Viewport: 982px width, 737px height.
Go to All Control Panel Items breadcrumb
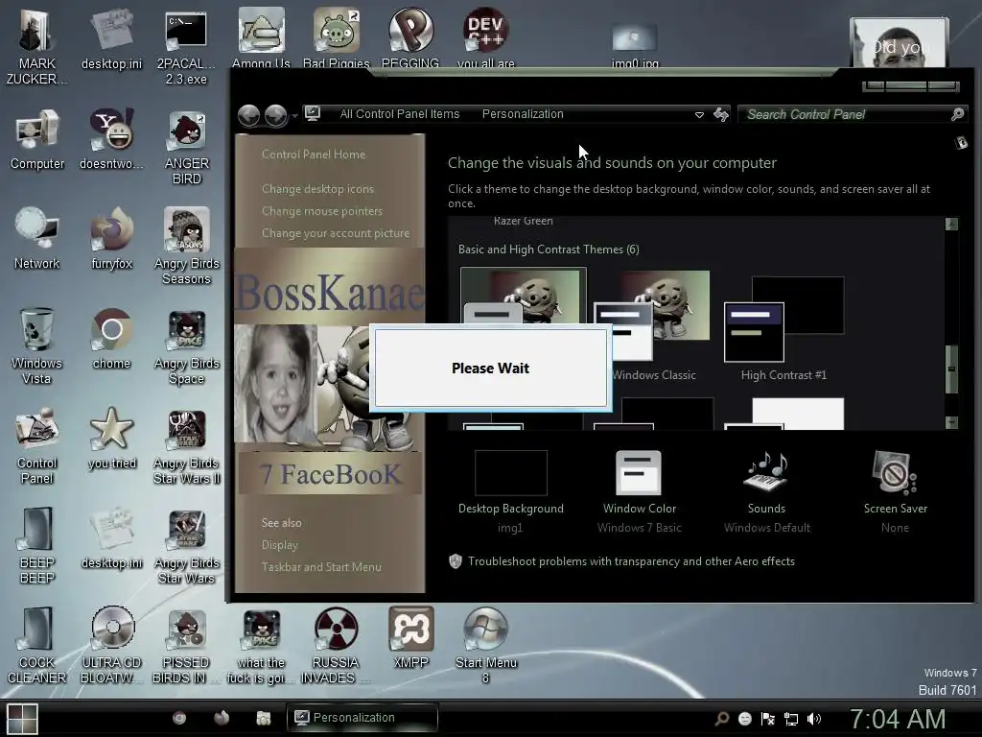(x=400, y=114)
